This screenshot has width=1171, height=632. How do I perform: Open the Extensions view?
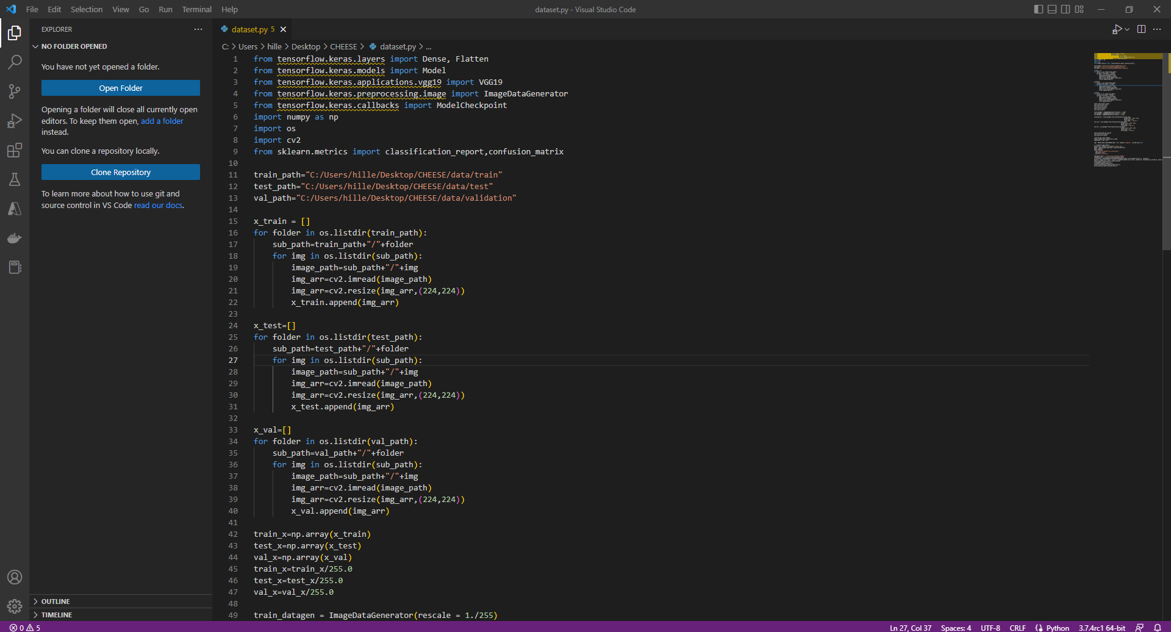15,150
